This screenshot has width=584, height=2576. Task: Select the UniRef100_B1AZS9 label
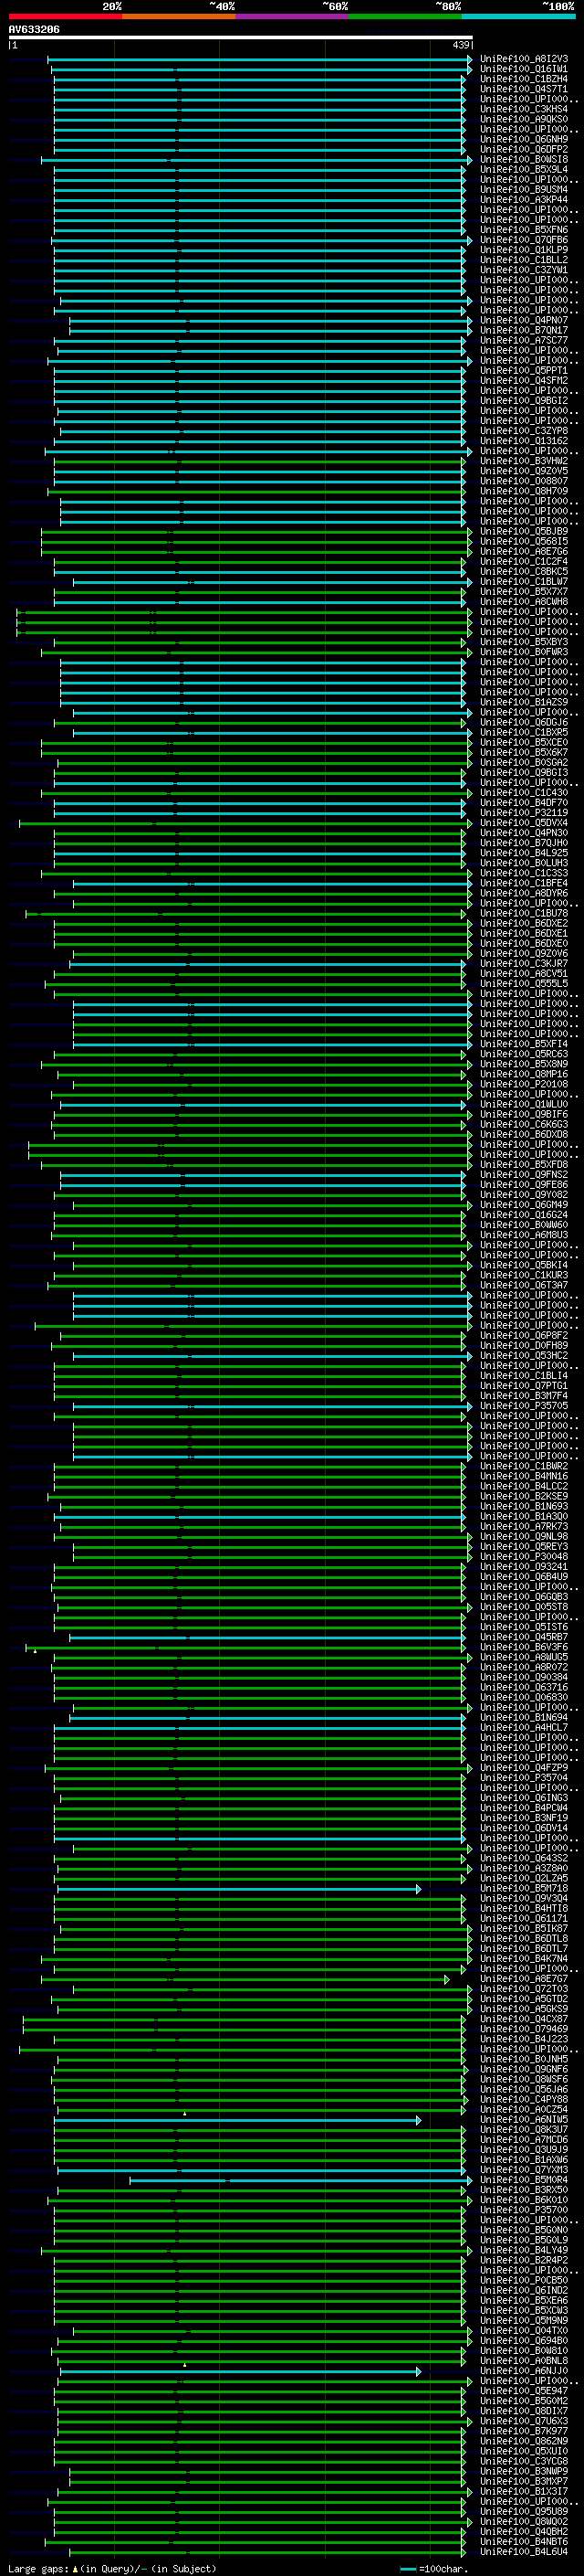click(x=523, y=702)
